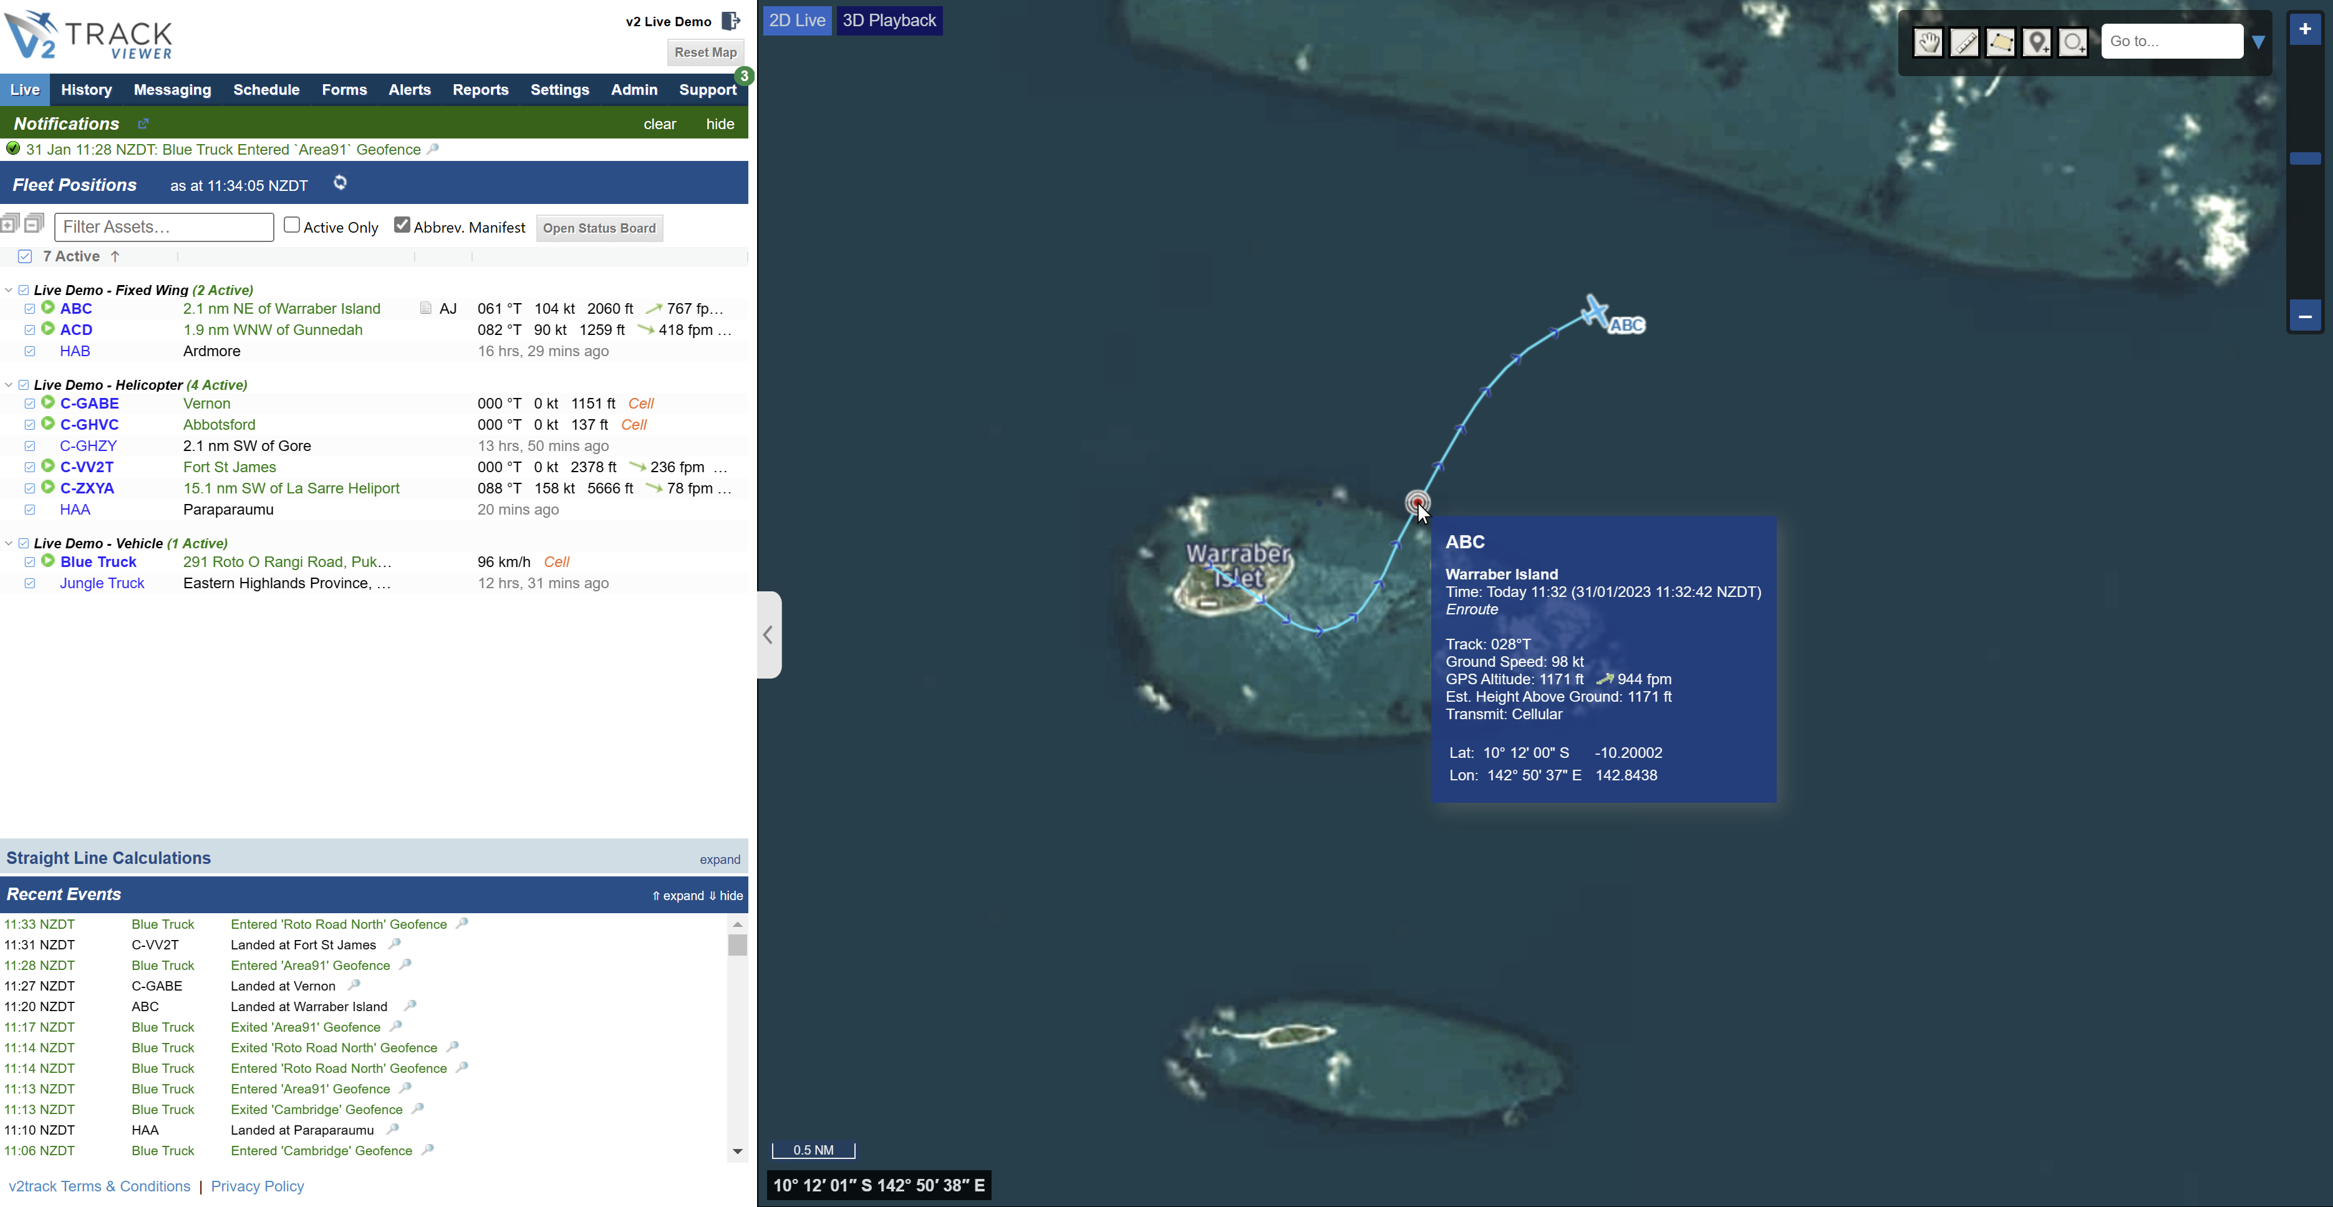Viewport: 2333px width, 1207px height.
Task: Open the Go to dropdown arrow
Action: pos(2258,42)
